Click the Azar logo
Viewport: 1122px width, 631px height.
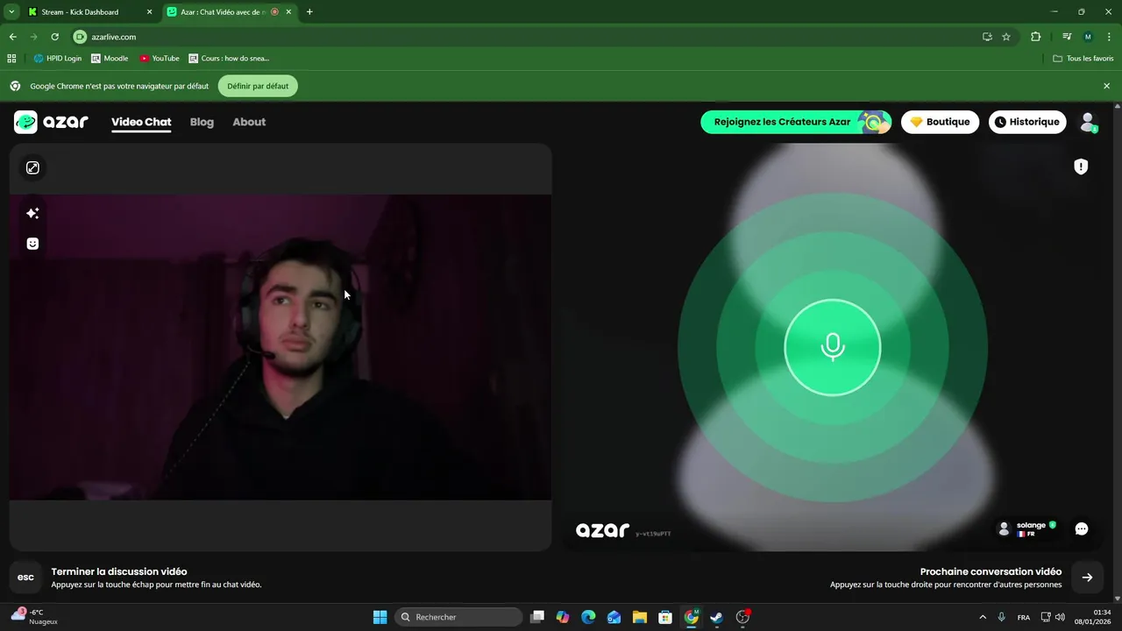tap(51, 122)
